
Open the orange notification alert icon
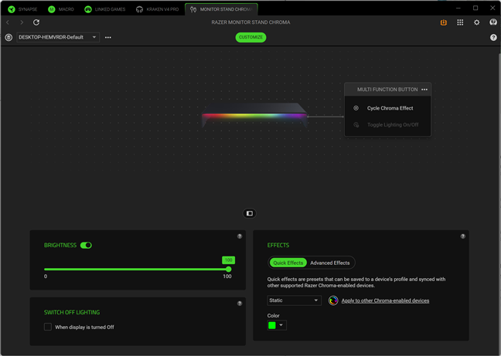pyautogui.click(x=444, y=22)
